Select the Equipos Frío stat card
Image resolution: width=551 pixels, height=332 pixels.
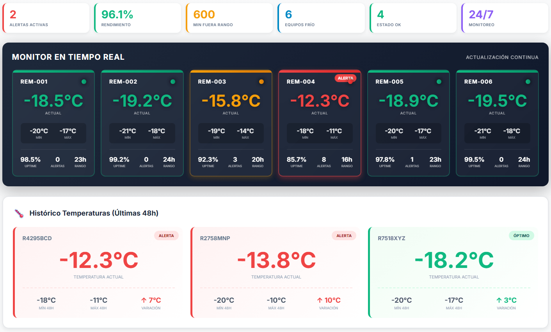click(x=321, y=18)
